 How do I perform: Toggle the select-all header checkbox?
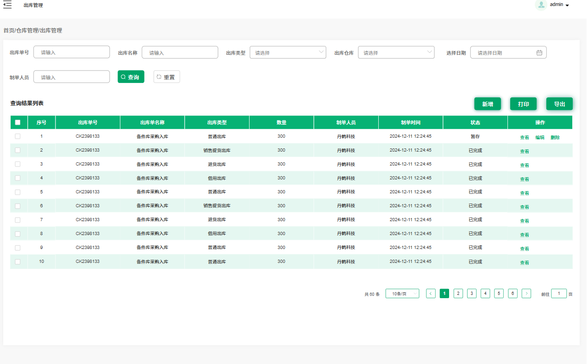coord(18,122)
